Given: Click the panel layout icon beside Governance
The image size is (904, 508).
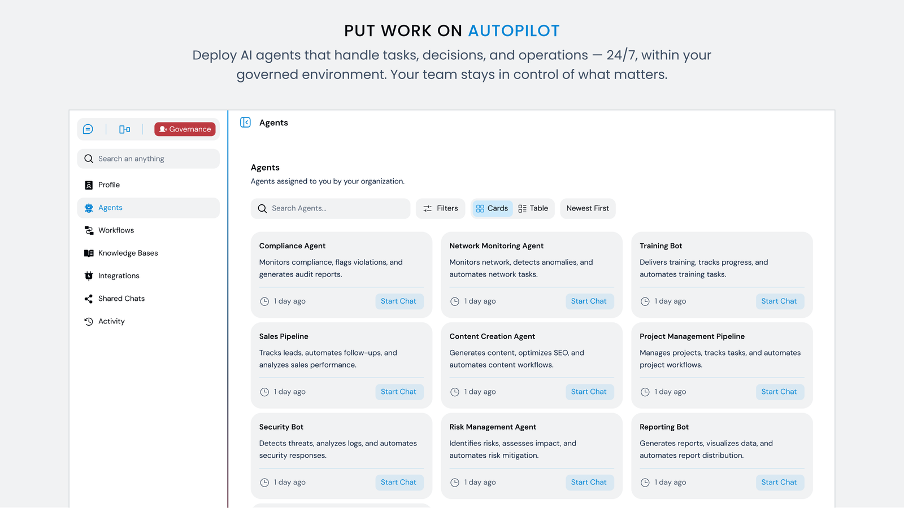Looking at the screenshot, I should tap(124, 129).
